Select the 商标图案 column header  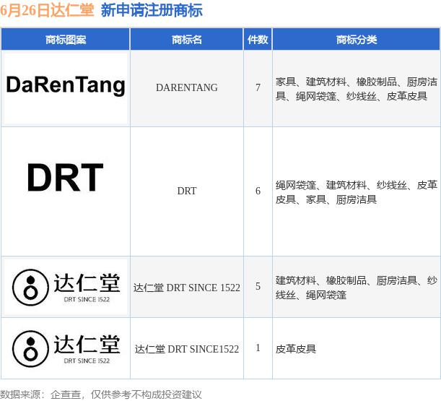[65, 40]
